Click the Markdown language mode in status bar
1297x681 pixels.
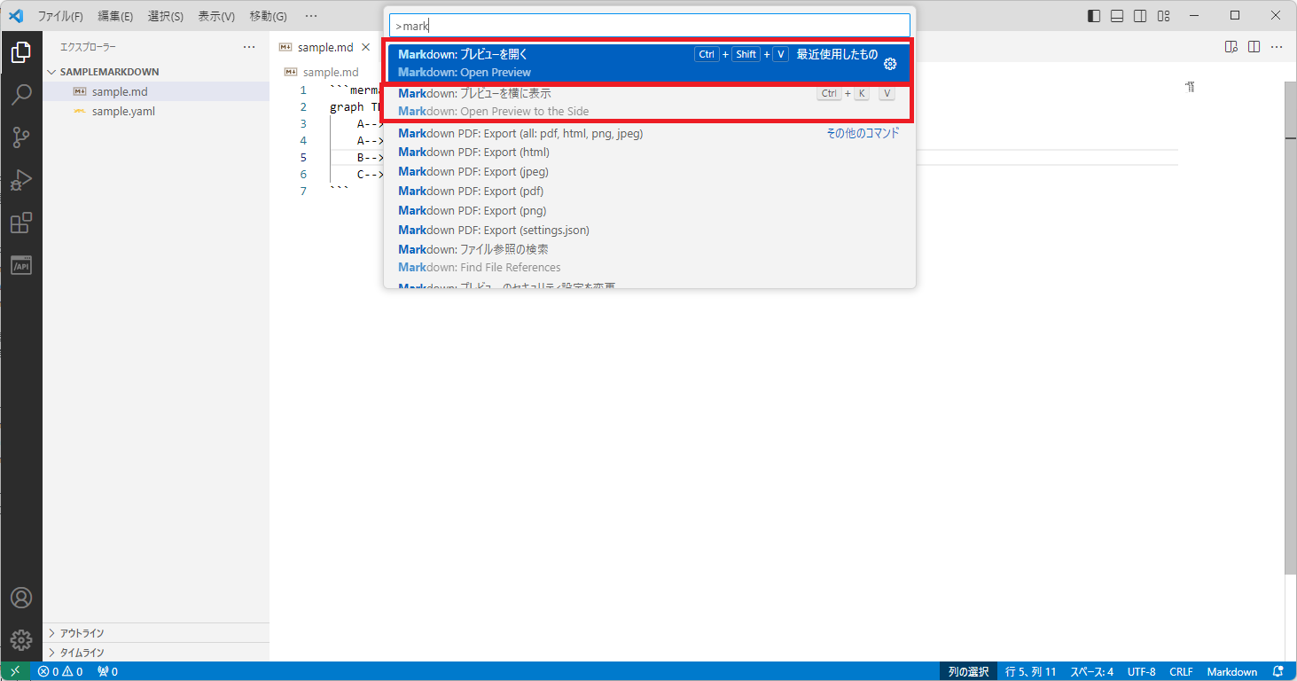(x=1231, y=671)
